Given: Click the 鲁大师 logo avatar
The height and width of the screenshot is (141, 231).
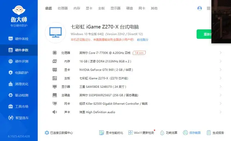Looking at the screenshot, I should pyautogui.click(x=19, y=10).
